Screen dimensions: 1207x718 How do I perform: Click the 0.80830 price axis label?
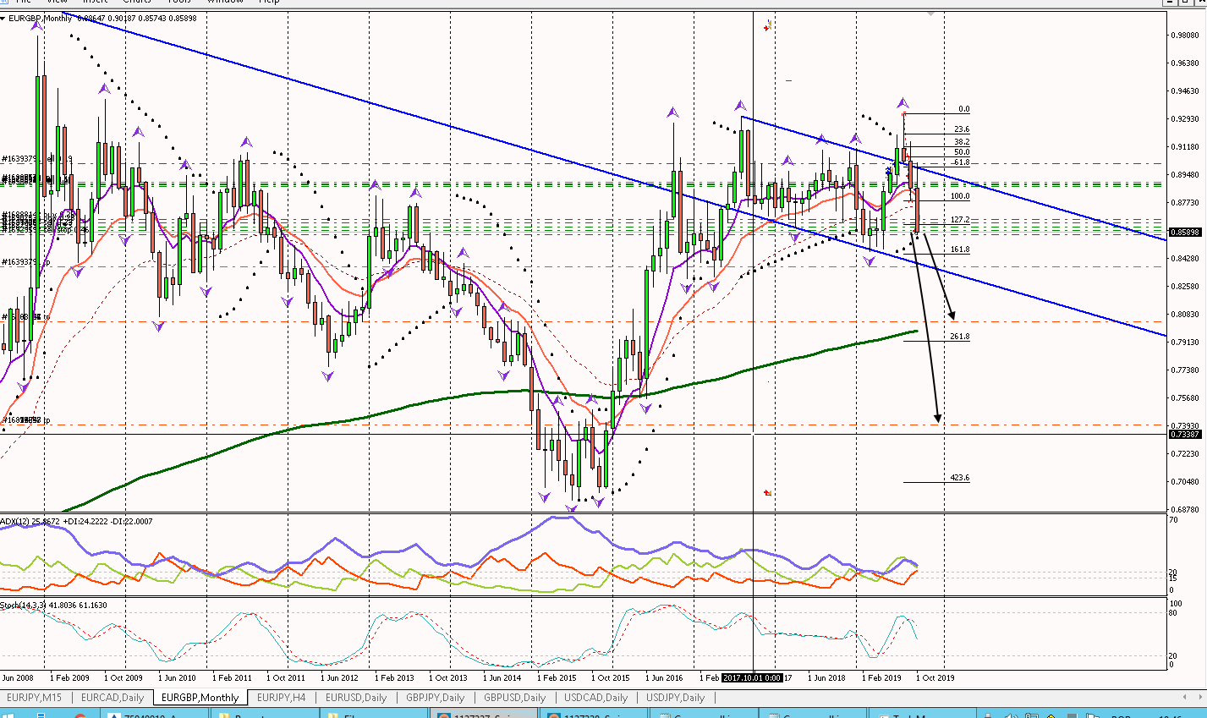click(x=1184, y=315)
